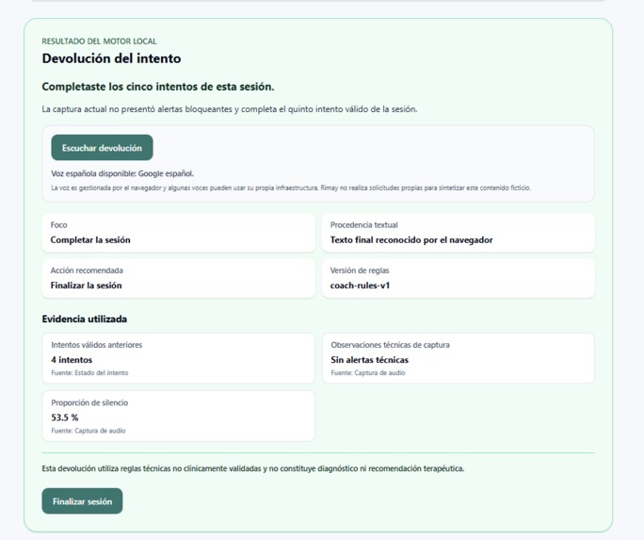This screenshot has width=644, height=540.
Task: Click 'Fuente: Captura de audio' under Sin alertas técnicas
Action: coord(368,373)
